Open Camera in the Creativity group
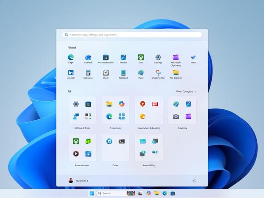The height and width of the screenshot is (198, 264). (x=176, y=116)
